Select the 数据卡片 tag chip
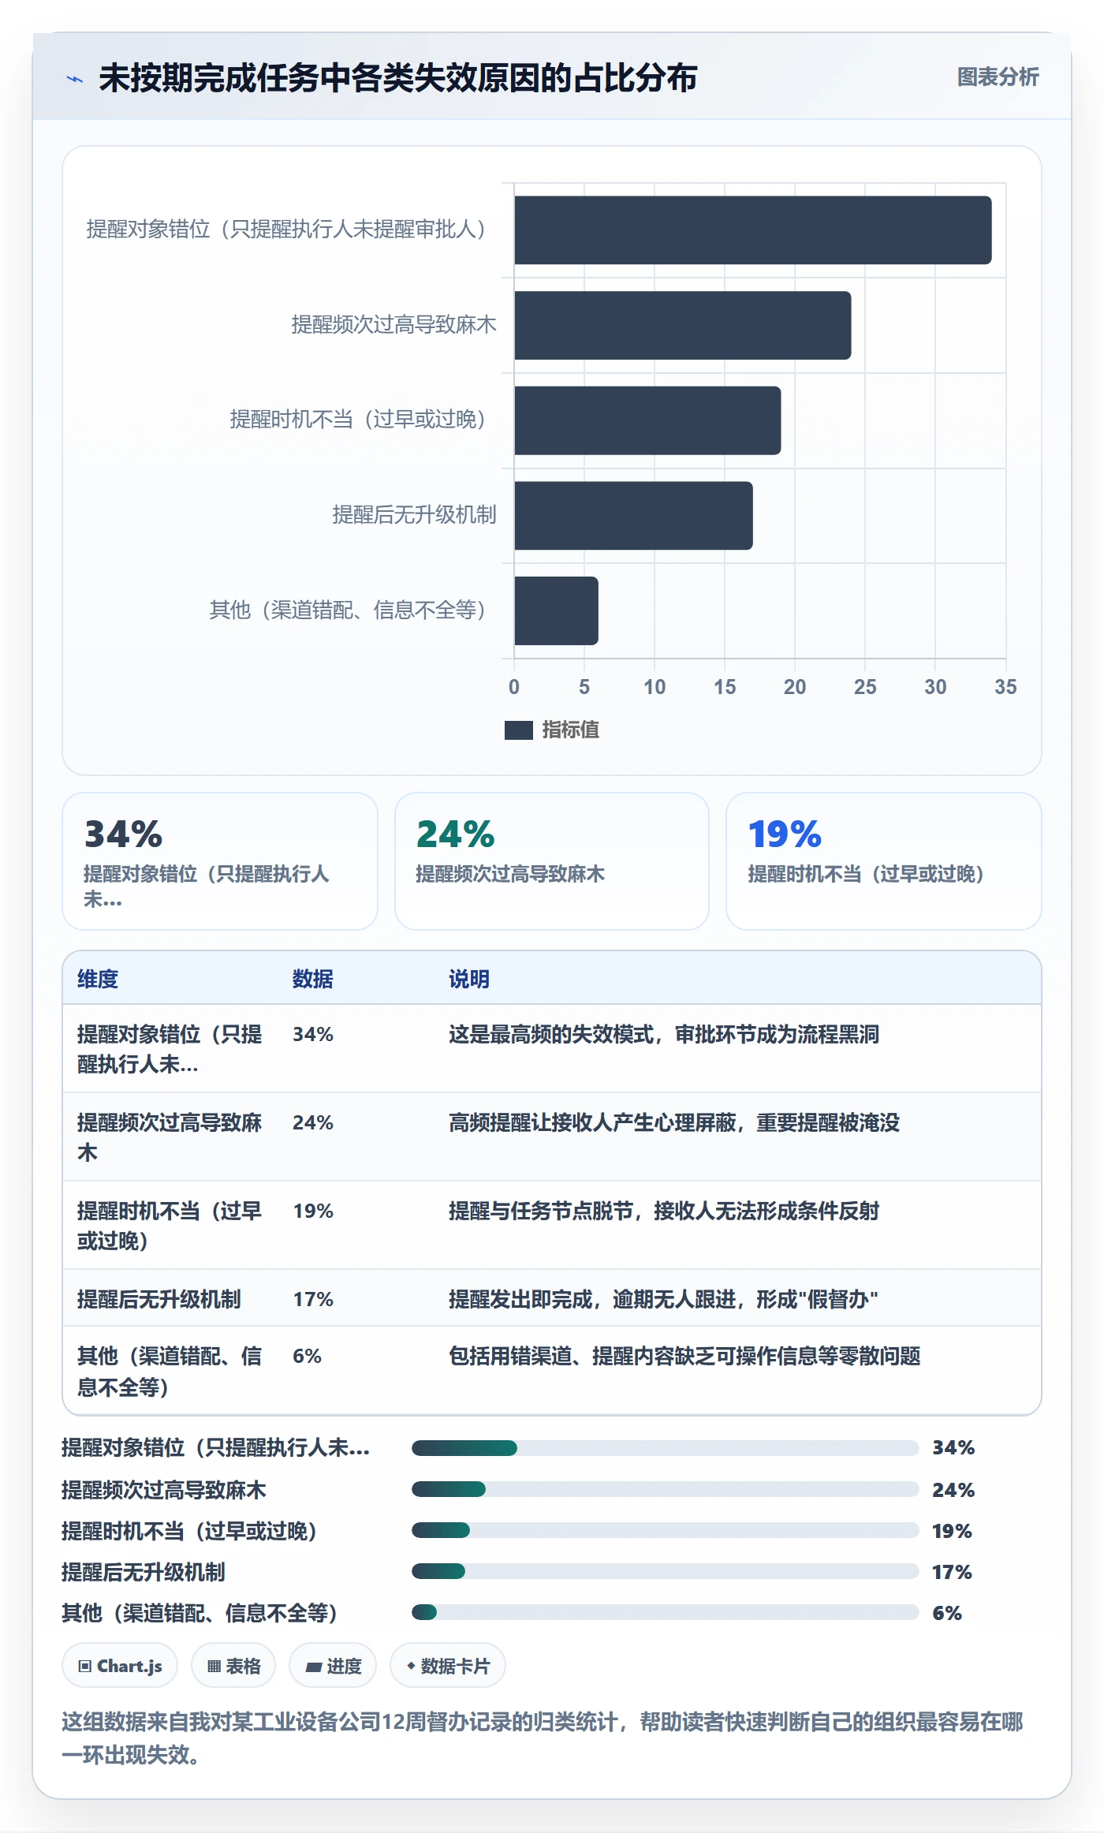The image size is (1104, 1833). click(x=448, y=1666)
